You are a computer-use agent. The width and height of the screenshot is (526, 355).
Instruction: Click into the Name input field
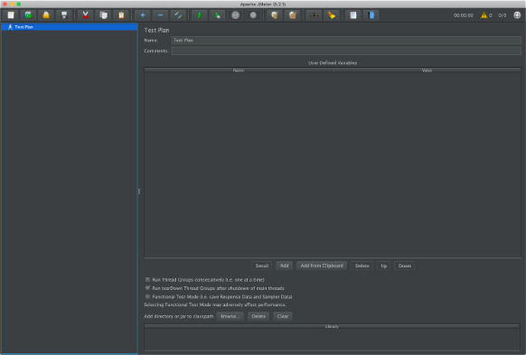(346, 41)
